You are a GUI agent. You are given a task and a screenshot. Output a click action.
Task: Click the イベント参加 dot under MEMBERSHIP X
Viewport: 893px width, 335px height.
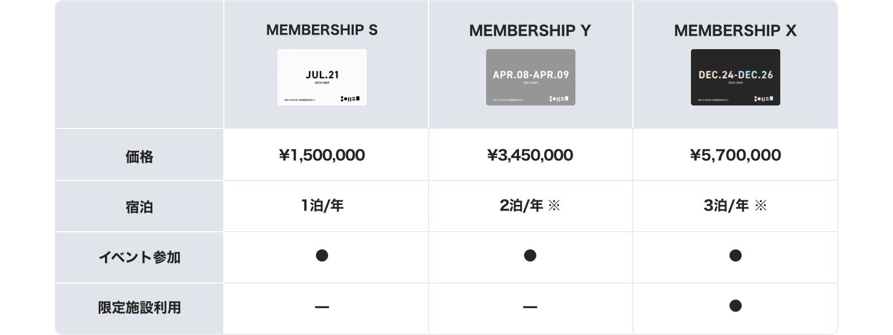click(736, 255)
